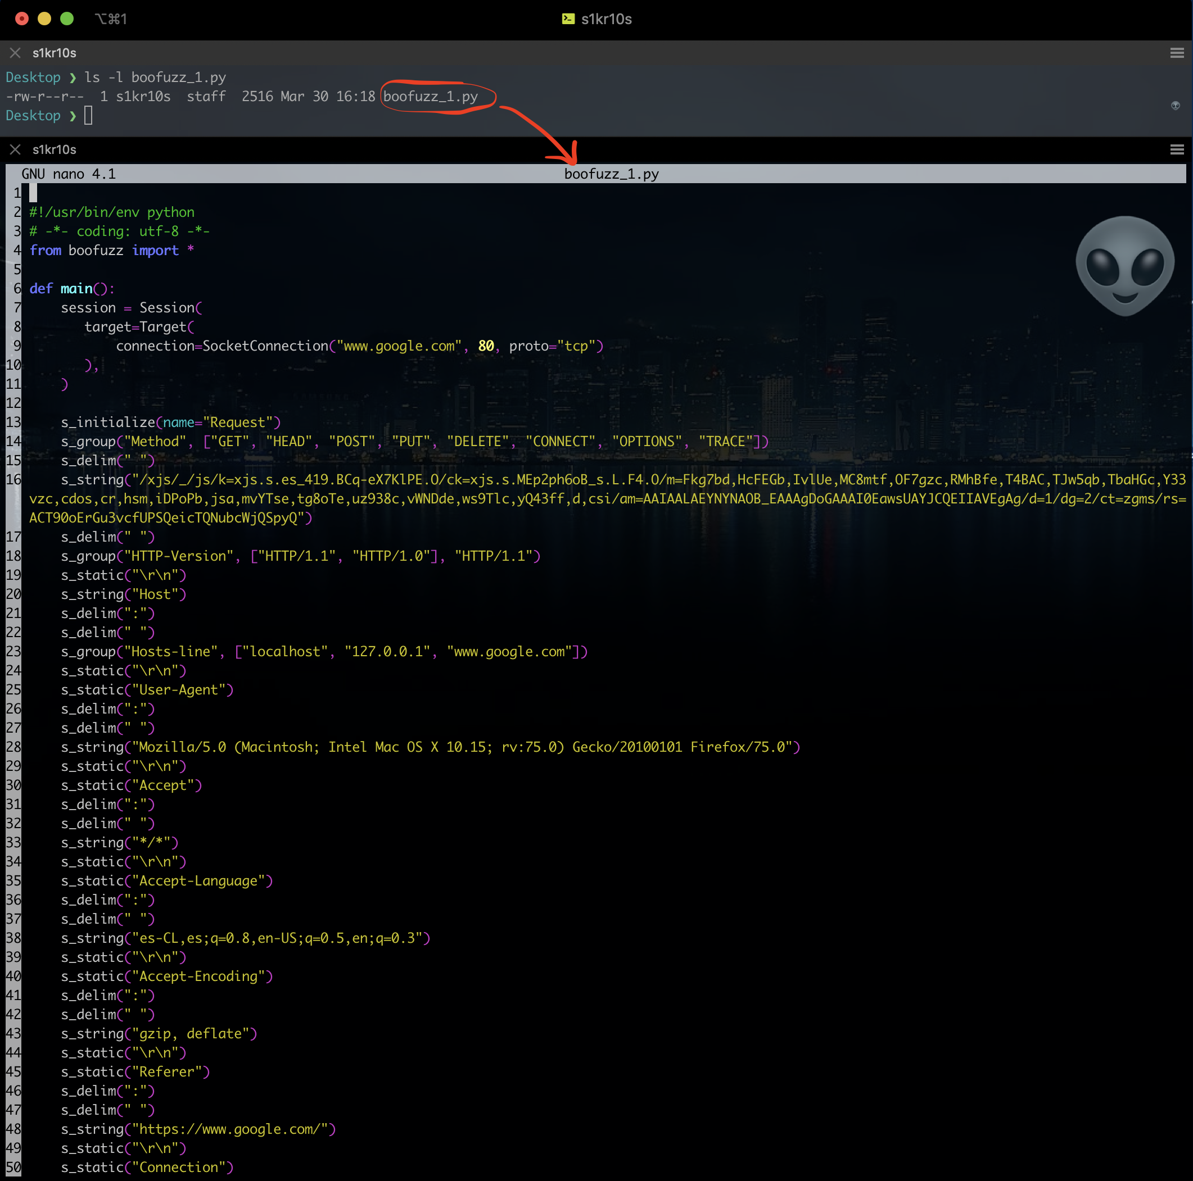
Task: Click the large alien badge image
Action: tap(1124, 265)
